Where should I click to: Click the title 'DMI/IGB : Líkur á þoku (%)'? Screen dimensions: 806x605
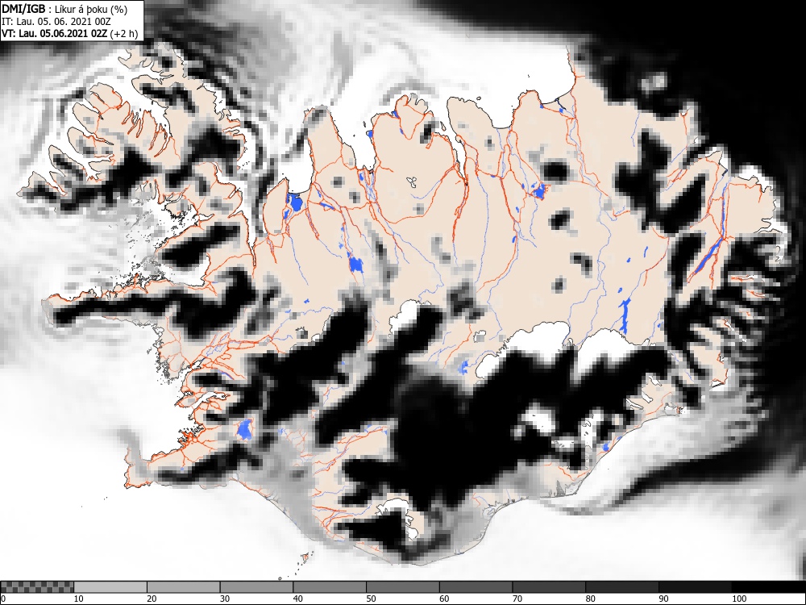tap(64, 10)
